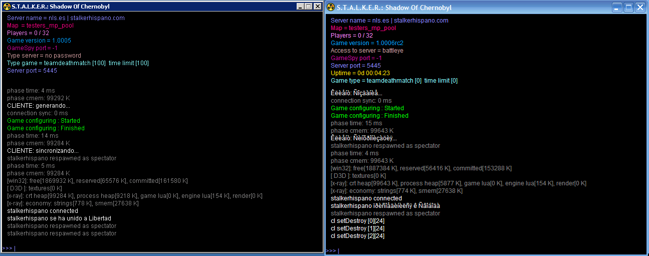Close the left S.T.A.L.K.E.R. console window
The width and height of the screenshot is (649, 256).
[318, 7]
